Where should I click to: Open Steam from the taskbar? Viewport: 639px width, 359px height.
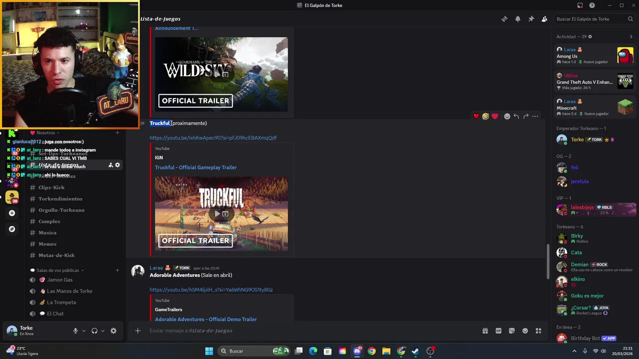[x=415, y=351]
